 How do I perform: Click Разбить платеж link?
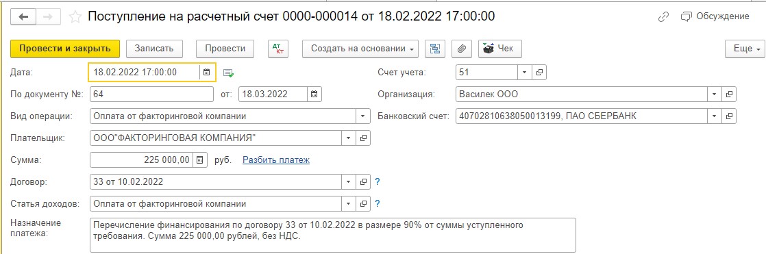tap(276, 160)
